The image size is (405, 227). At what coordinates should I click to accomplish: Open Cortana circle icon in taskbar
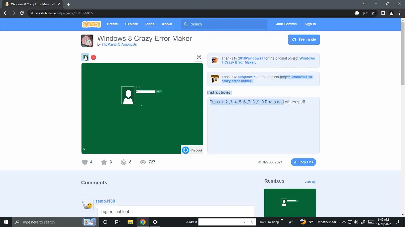coord(105,222)
